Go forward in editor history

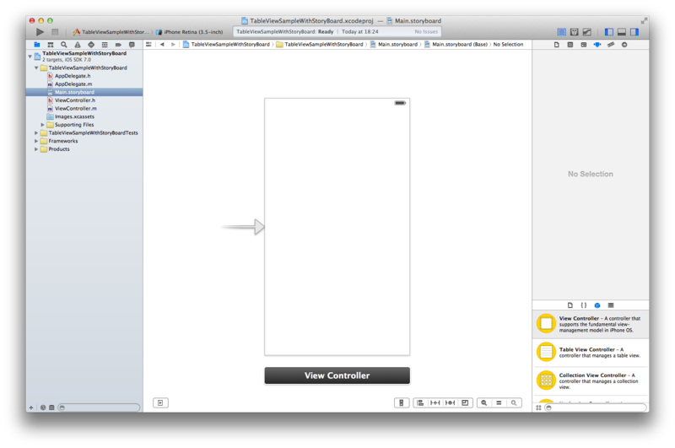coord(173,45)
